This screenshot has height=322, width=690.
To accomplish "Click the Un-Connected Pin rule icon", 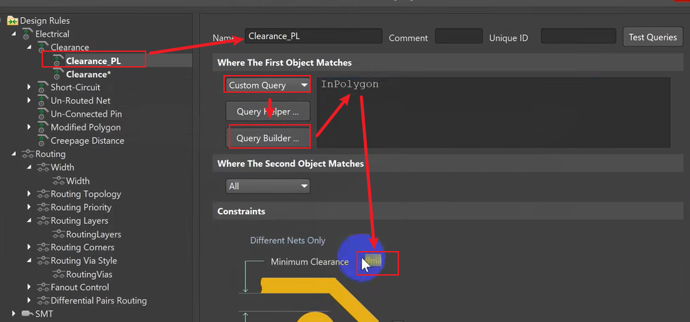I will click(43, 114).
